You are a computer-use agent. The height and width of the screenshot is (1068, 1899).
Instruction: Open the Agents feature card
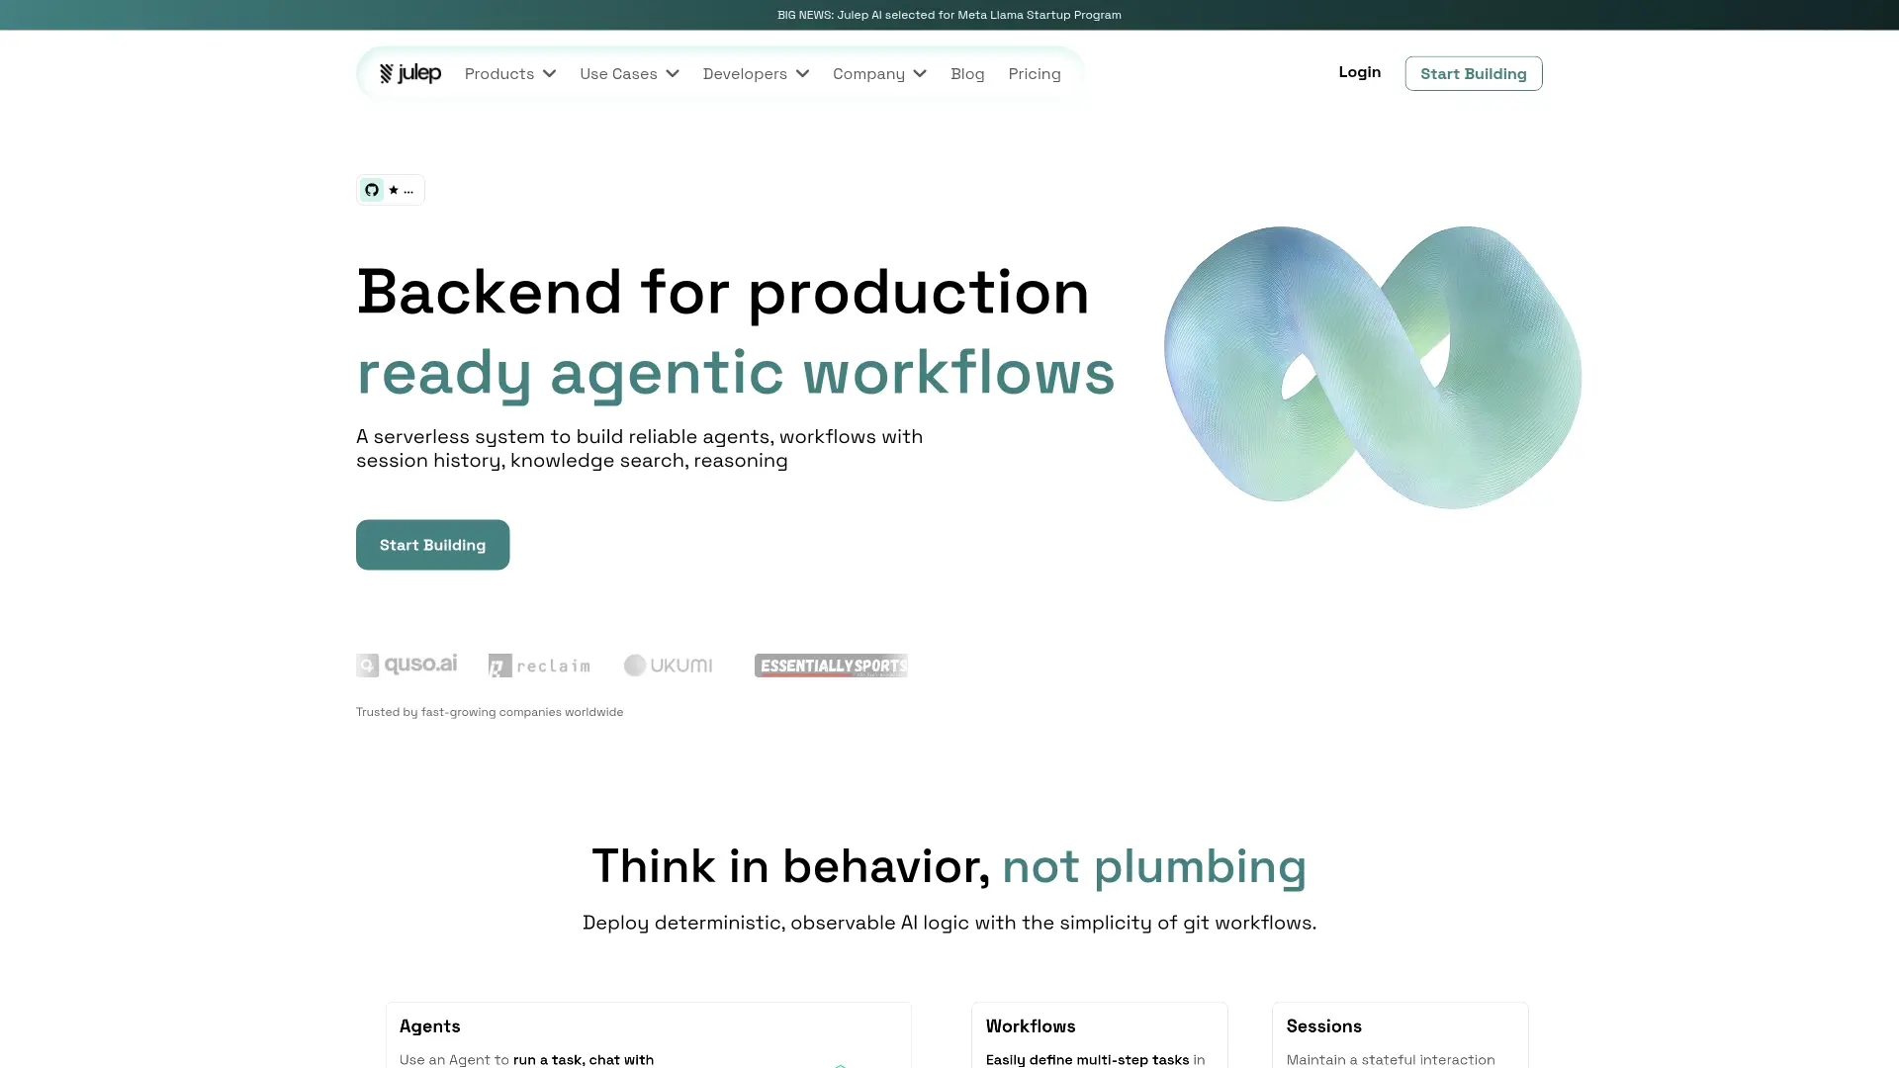(648, 1035)
